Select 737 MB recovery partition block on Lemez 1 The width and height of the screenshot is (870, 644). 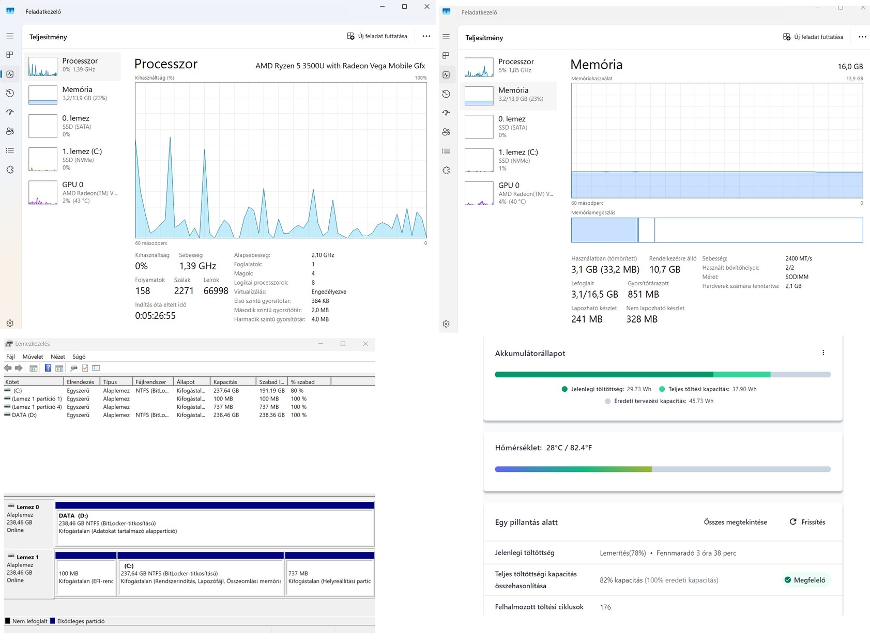pyautogui.click(x=329, y=574)
